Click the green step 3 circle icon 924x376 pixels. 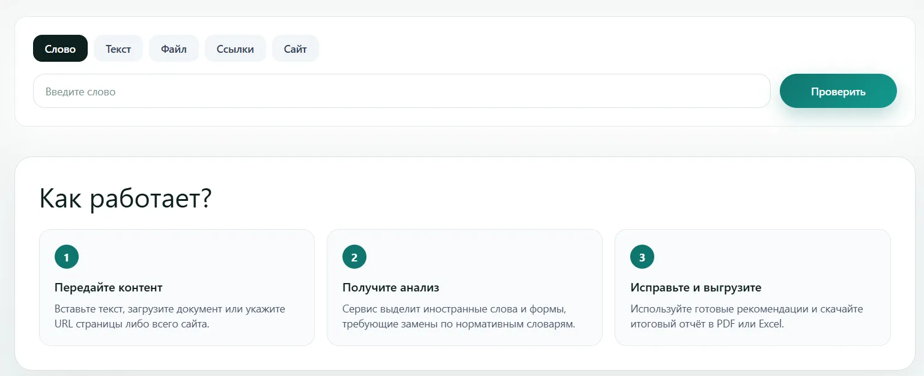tap(642, 256)
